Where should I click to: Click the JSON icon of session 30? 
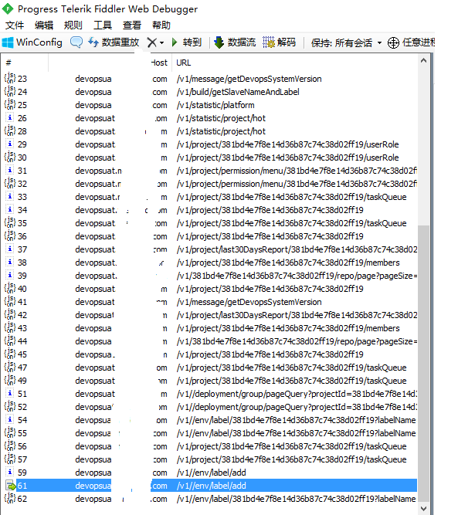[x=10, y=157]
